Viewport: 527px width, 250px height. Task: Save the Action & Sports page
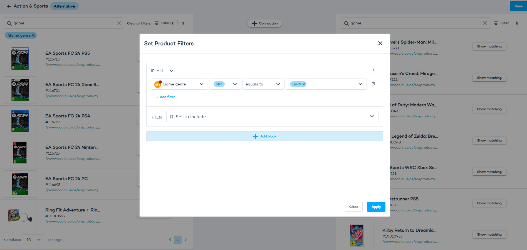[x=518, y=6]
